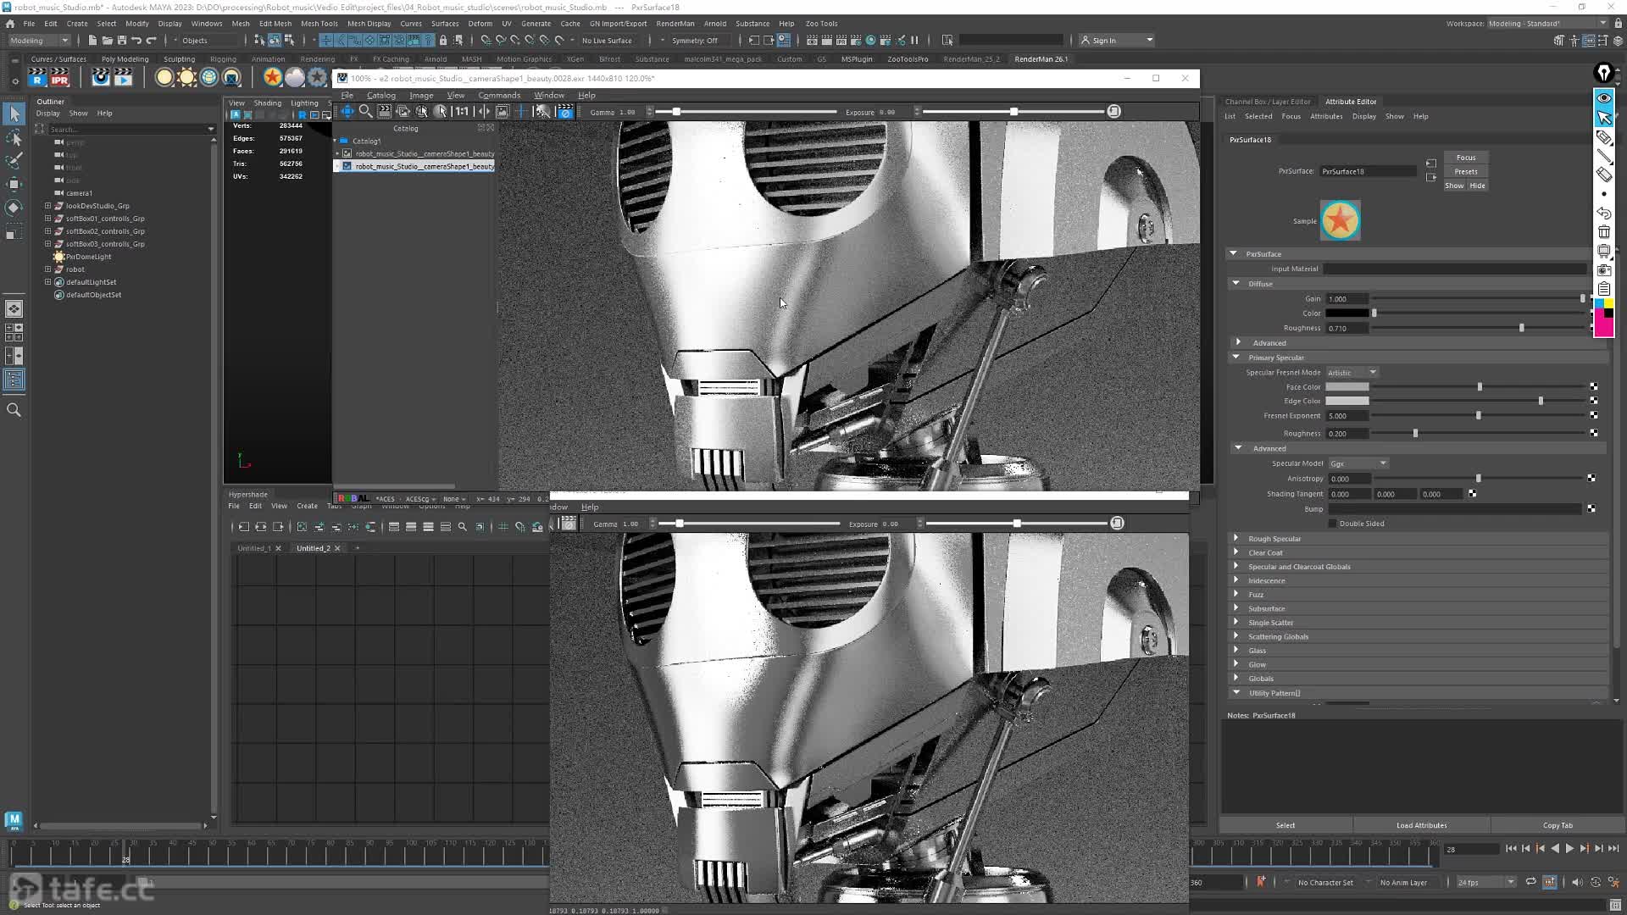Click the RenderMan Render icon on the shelf
1627x915 pixels.
pos(37,78)
